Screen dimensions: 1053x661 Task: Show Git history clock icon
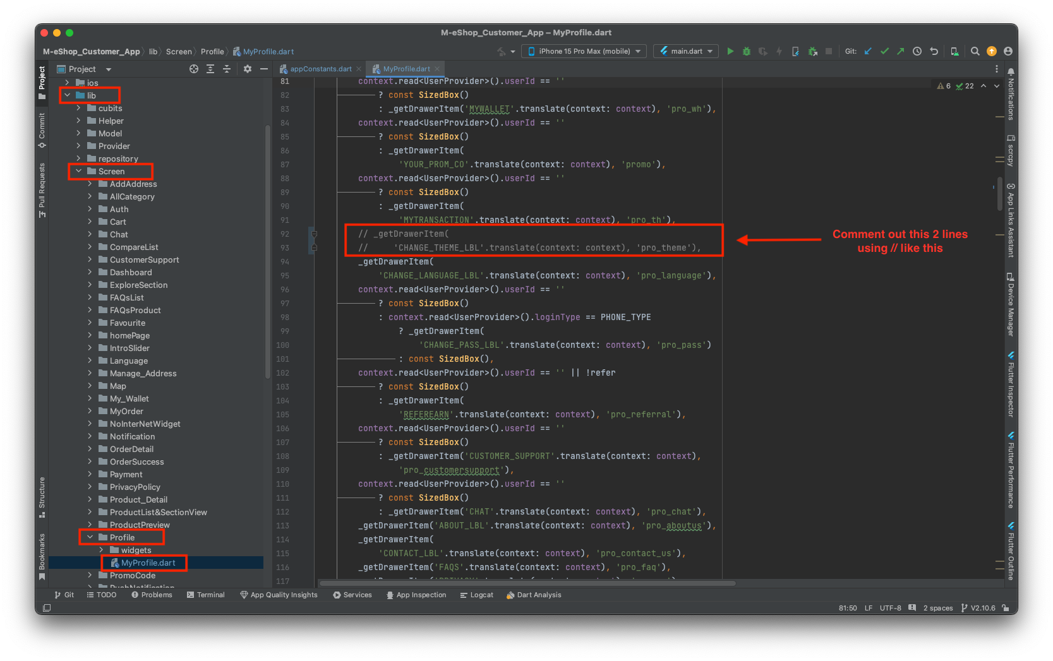(917, 51)
